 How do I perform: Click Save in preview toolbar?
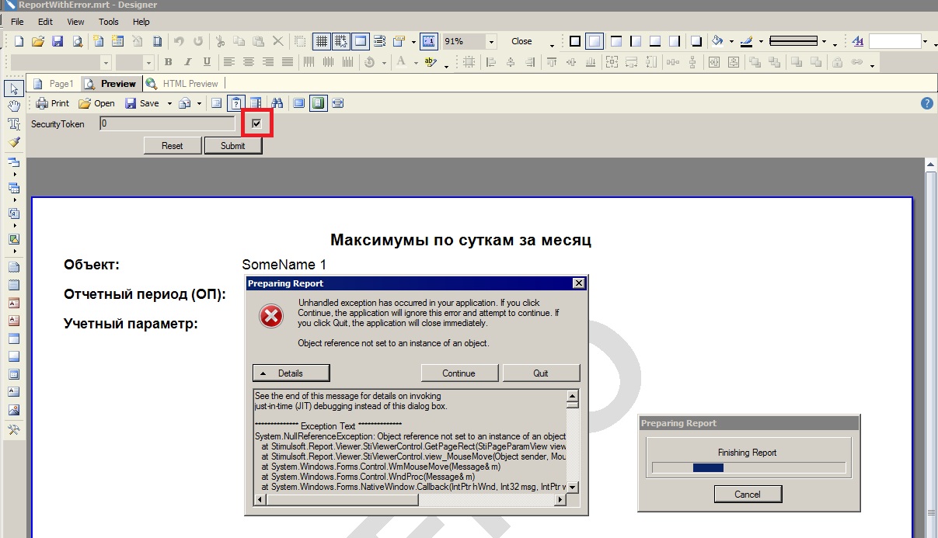[142, 103]
